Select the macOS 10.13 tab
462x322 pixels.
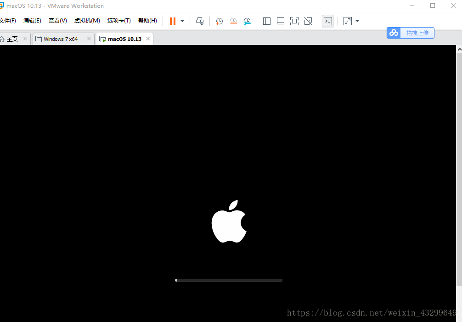[124, 39]
